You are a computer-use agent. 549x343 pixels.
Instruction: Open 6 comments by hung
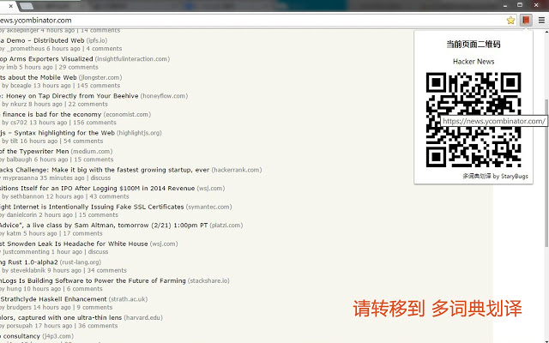(x=84, y=289)
